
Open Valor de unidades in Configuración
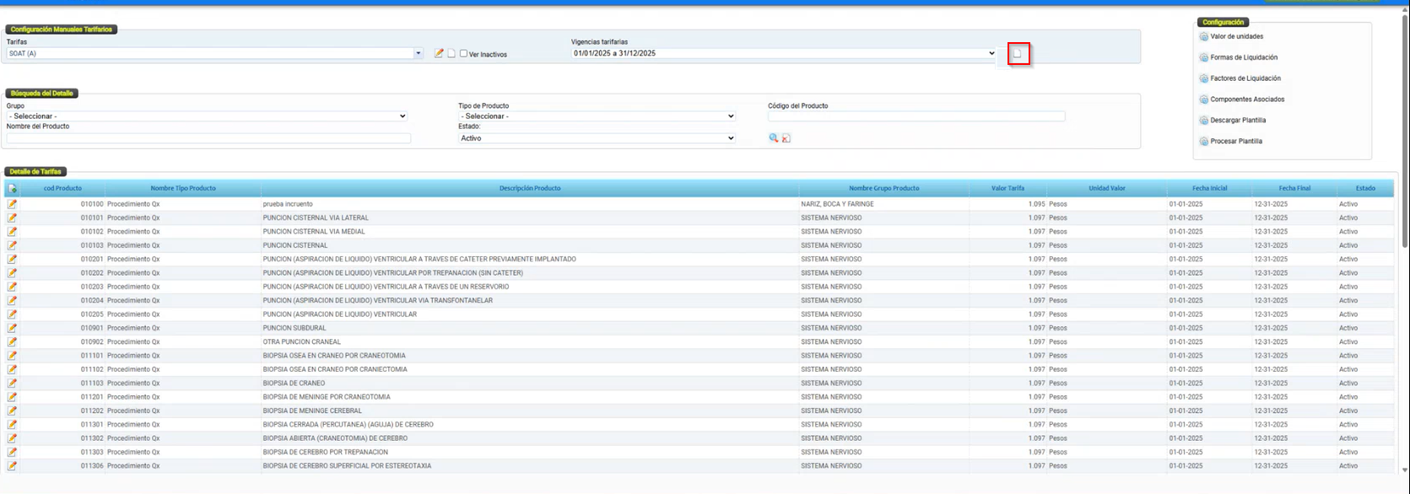pos(1236,37)
